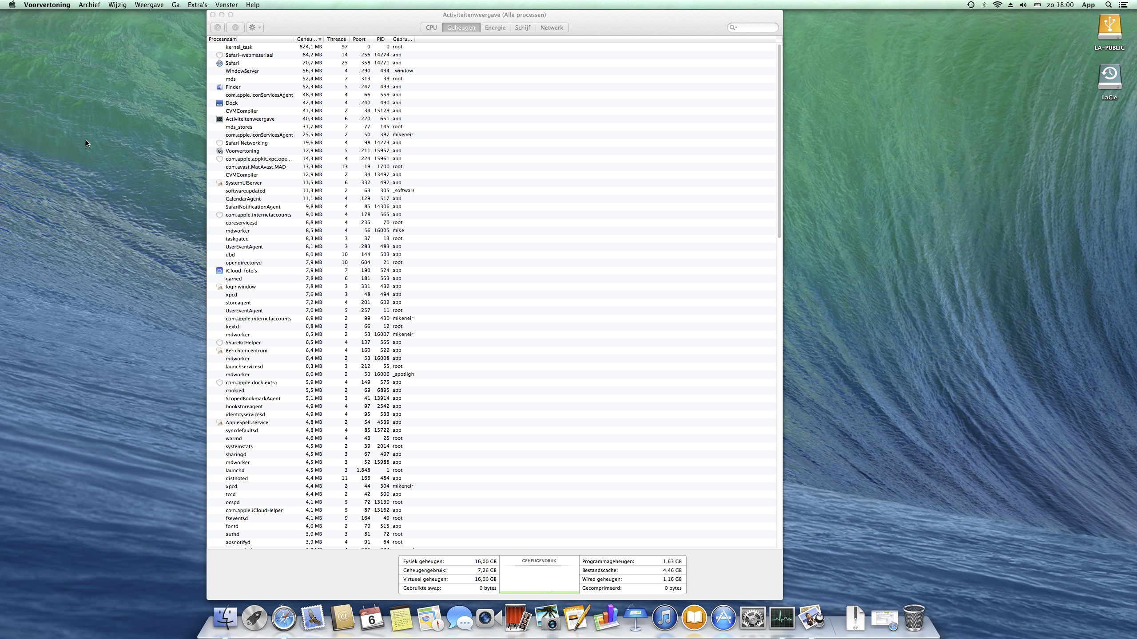Open the gear actions dropdown menu
Image resolution: width=1137 pixels, height=639 pixels.
click(x=255, y=28)
